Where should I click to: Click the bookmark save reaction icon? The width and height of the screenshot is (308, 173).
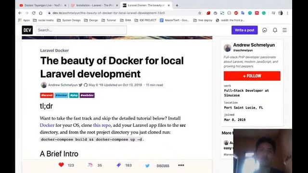tap(119, 165)
